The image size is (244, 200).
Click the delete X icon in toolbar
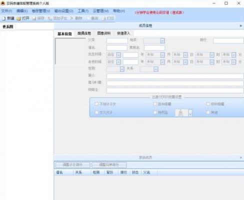click(71, 18)
